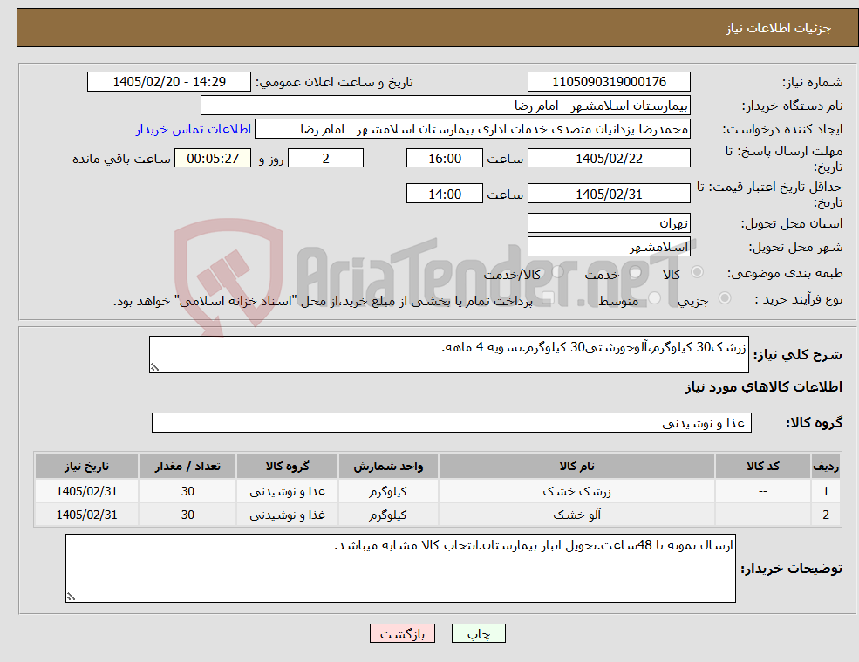
Task: Click the Islamic treasury documents payment note
Action: (323, 302)
